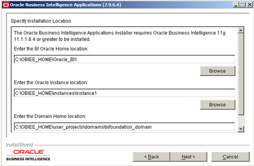Click the vertical scrollbar thumb
The height and width of the screenshot is (166, 254).
(241, 74)
